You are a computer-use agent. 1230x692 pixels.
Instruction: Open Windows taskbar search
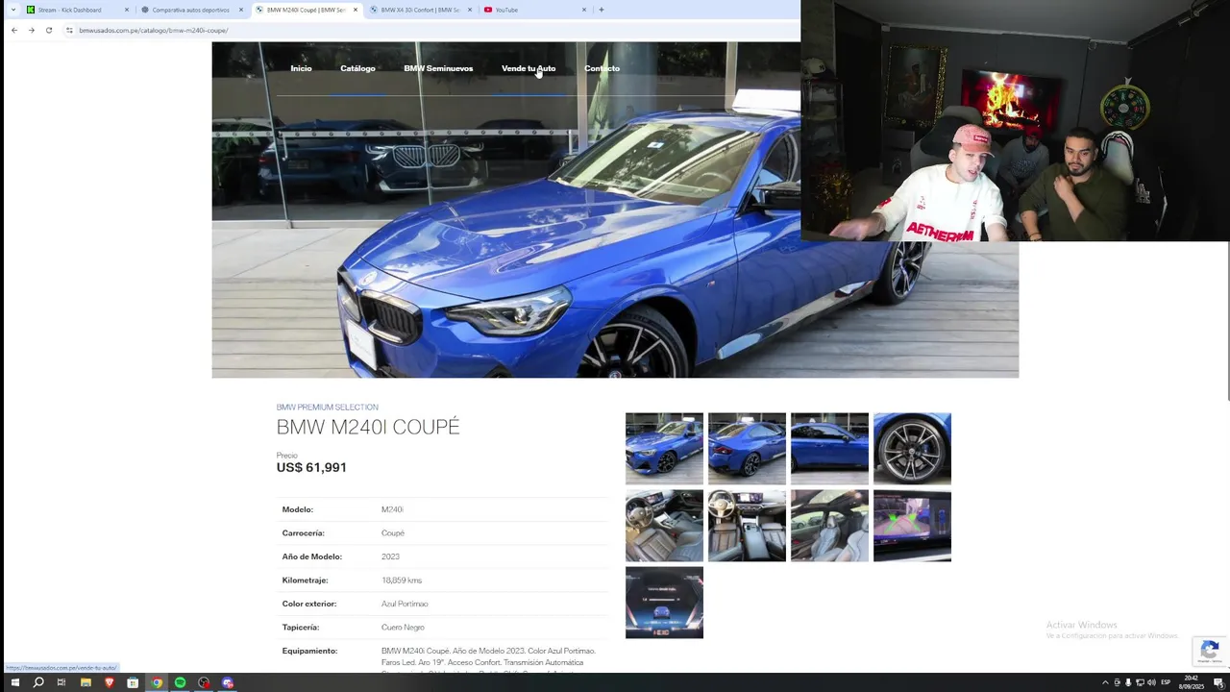38,682
